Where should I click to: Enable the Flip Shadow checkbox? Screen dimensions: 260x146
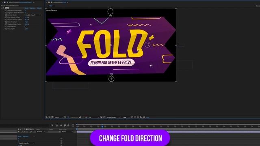tap(25, 26)
